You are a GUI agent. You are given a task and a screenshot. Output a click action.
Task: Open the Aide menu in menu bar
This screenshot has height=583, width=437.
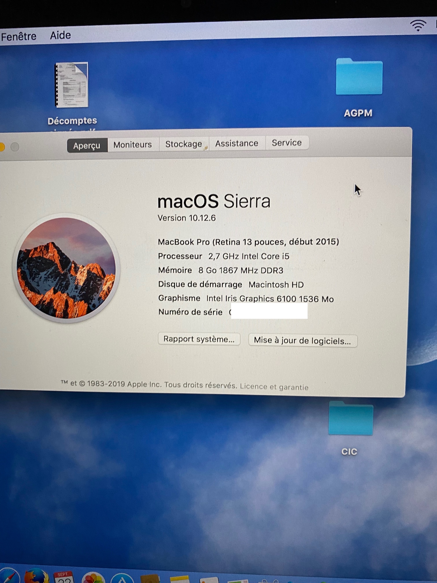[x=60, y=35]
